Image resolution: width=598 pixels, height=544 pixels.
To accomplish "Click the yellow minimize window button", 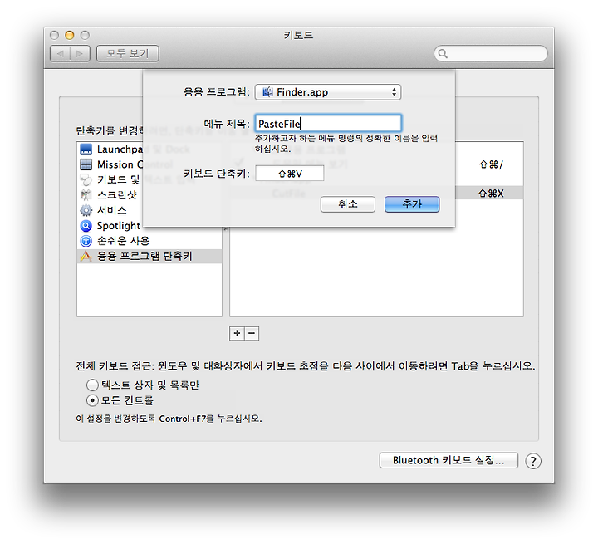I will point(70,35).
